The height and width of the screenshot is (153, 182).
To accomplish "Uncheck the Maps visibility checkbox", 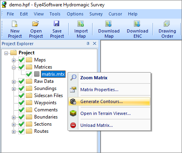I will [21, 60].
